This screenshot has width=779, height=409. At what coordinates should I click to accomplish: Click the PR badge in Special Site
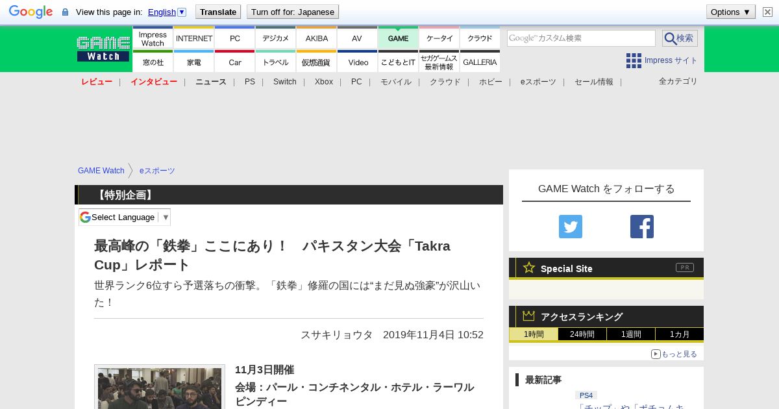pos(685,267)
